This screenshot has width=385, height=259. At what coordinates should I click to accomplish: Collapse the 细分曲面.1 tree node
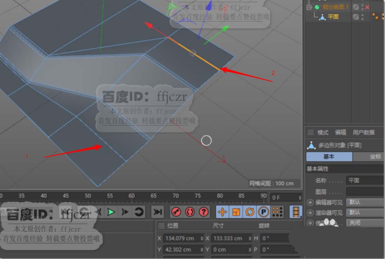point(309,7)
